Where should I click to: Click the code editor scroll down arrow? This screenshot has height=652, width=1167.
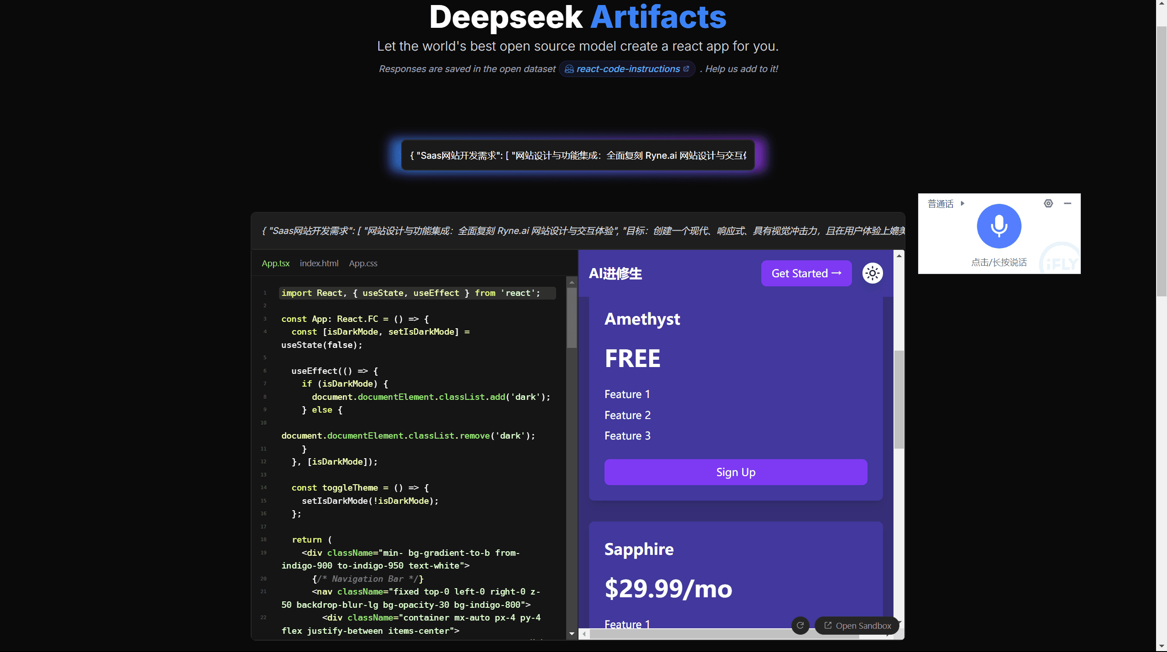[572, 634]
